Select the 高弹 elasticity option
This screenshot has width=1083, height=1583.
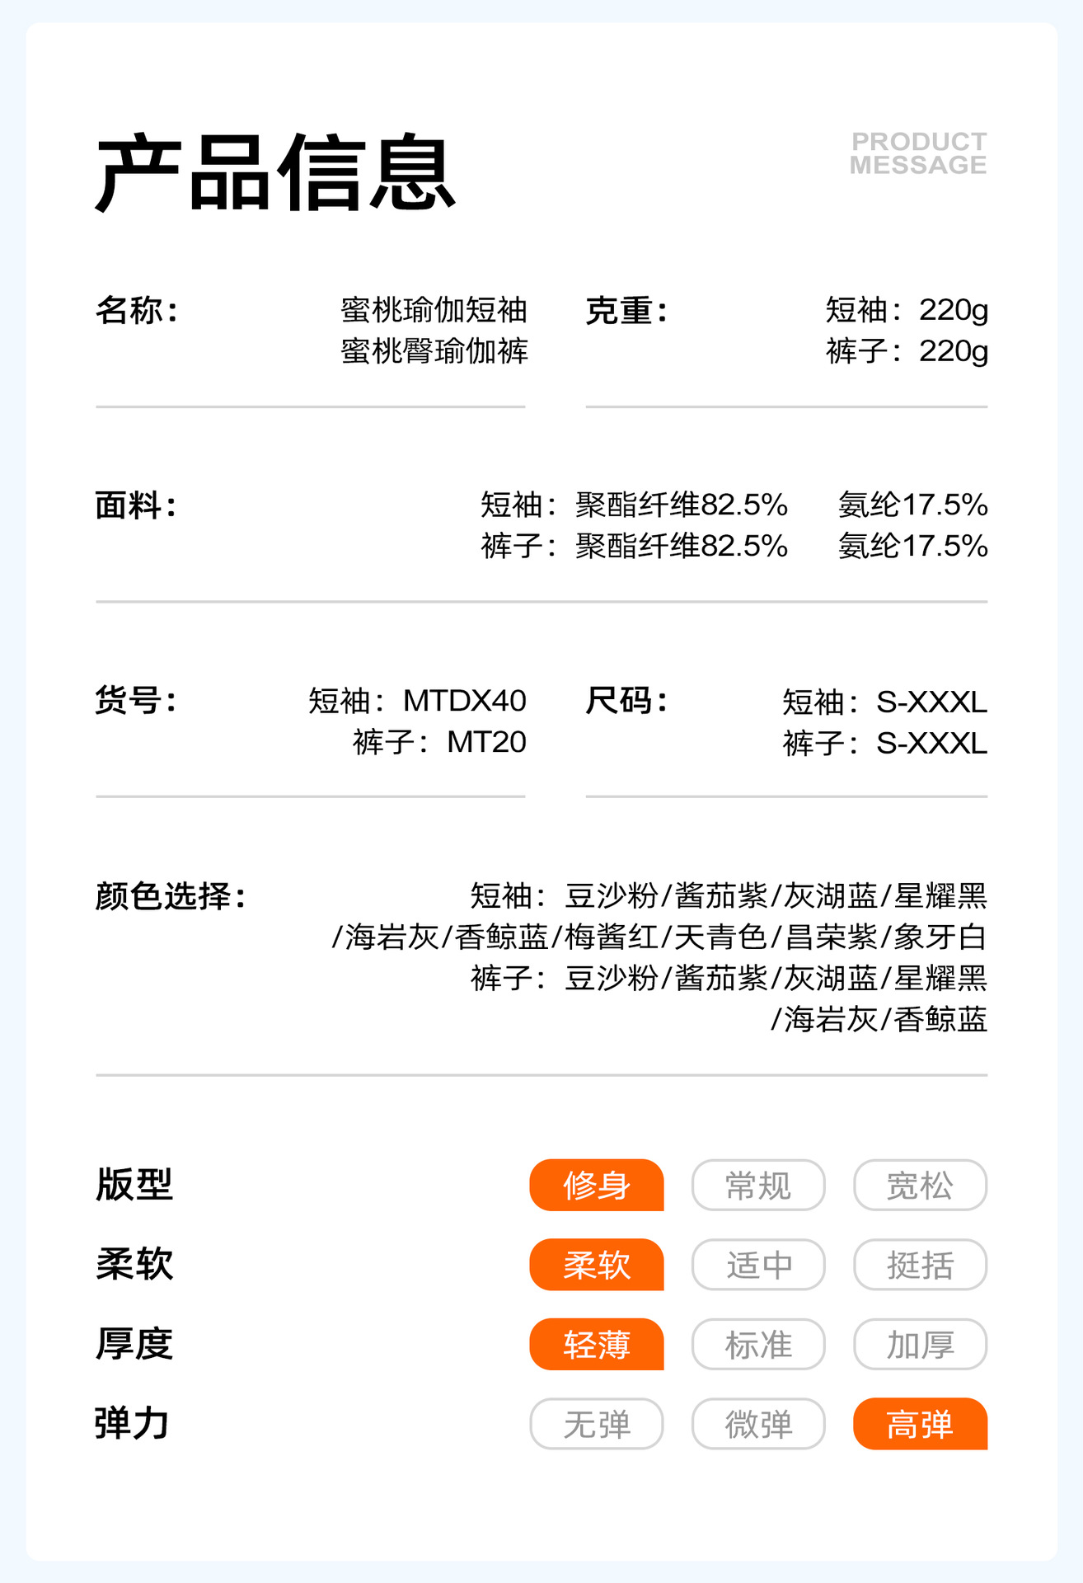(x=920, y=1424)
